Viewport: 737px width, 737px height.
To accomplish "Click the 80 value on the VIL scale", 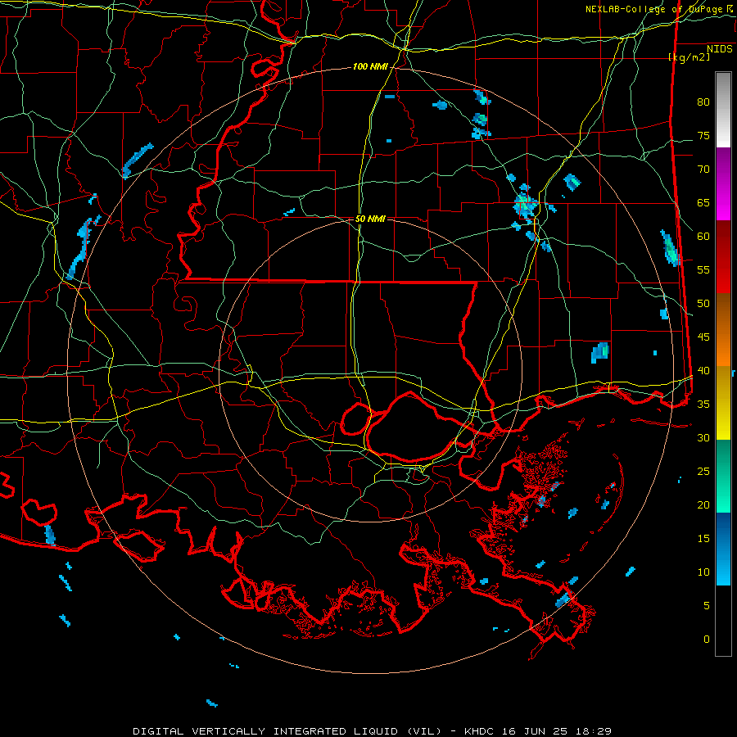I will coord(703,102).
